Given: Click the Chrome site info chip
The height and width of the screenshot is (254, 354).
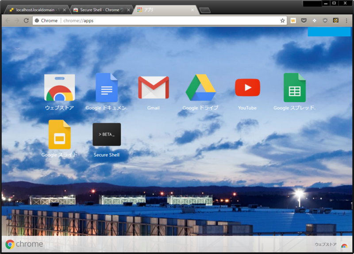Looking at the screenshot, I should click(x=46, y=21).
